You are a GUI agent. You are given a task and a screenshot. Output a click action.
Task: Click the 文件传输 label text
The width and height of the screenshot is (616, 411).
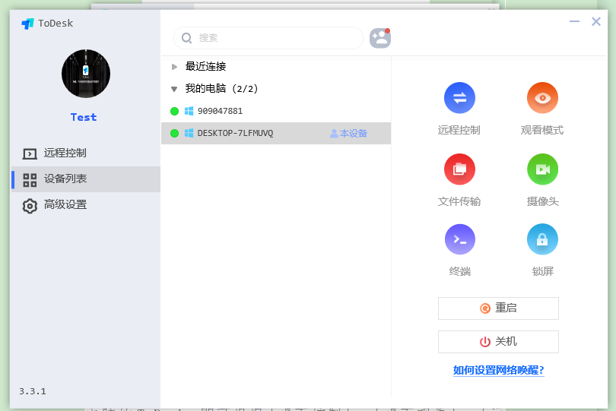pos(459,201)
